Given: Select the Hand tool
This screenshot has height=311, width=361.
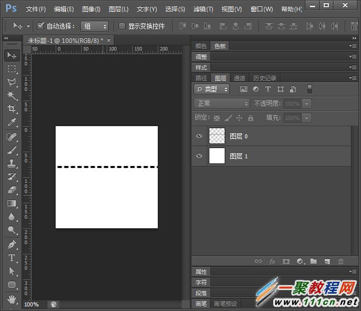Looking at the screenshot, I should pyautogui.click(x=12, y=299).
